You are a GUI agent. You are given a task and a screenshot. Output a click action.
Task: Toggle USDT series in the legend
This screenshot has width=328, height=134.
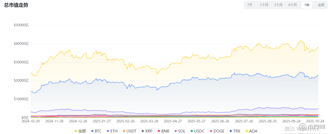pos(129,131)
